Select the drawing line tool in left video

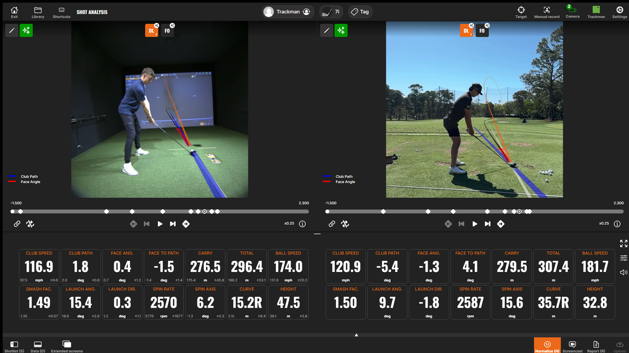coord(12,30)
